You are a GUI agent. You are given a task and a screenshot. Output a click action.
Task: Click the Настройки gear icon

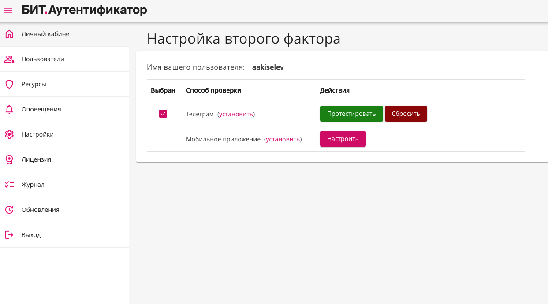tap(9, 134)
